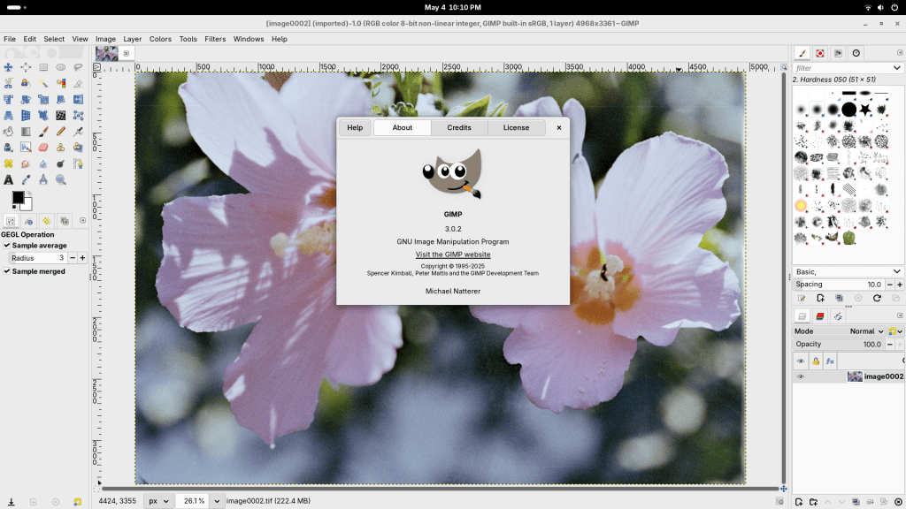The width and height of the screenshot is (906, 509).
Task: Switch to the Credits tab
Action: click(x=459, y=128)
